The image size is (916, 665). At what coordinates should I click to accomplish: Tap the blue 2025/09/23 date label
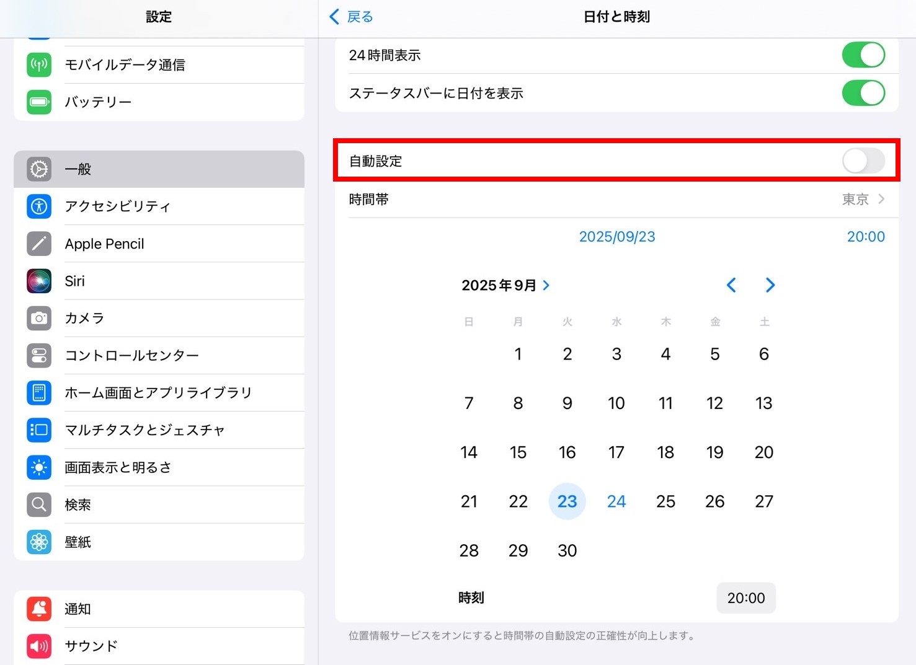click(x=616, y=237)
